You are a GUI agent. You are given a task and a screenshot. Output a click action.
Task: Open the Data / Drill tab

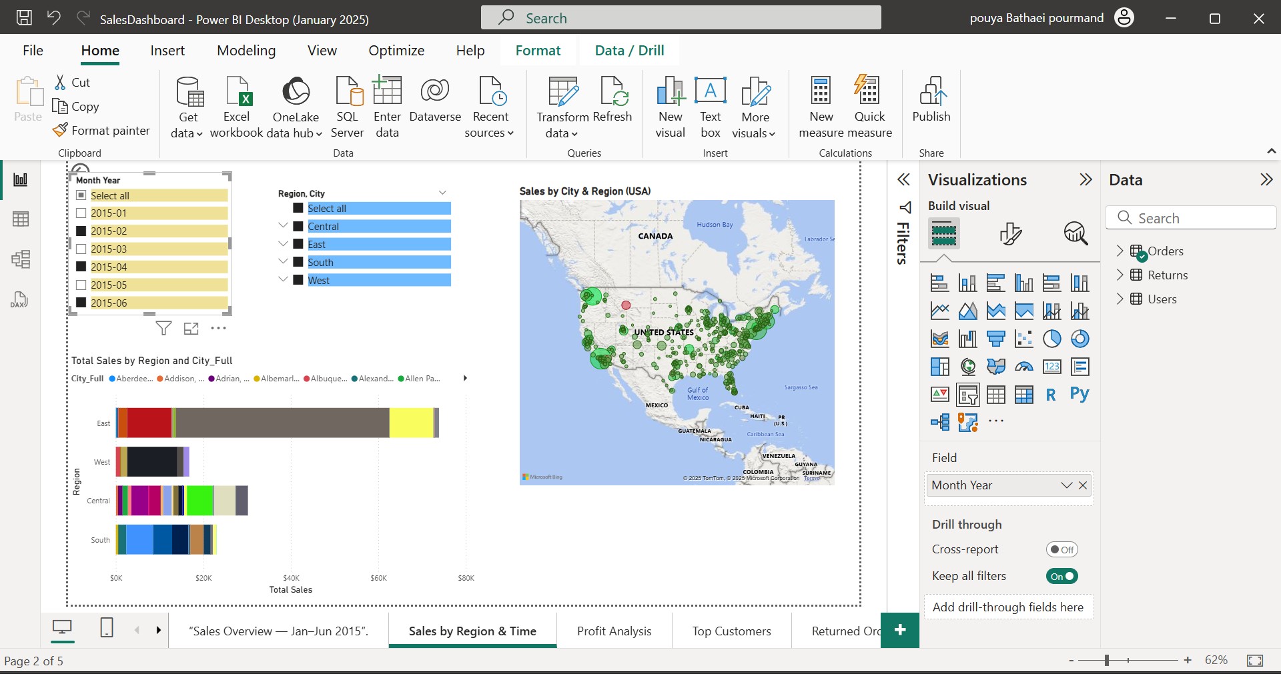tap(629, 51)
